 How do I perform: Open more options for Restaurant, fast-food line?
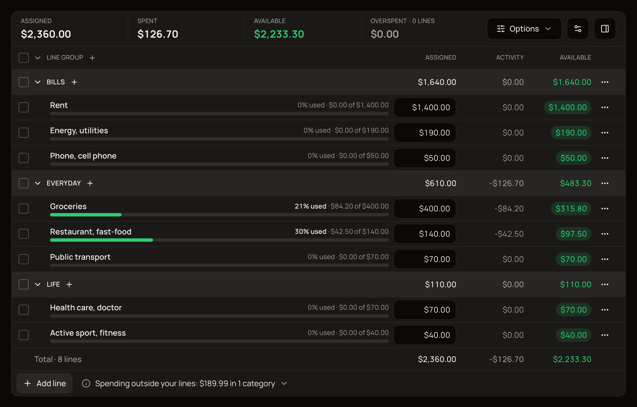605,234
